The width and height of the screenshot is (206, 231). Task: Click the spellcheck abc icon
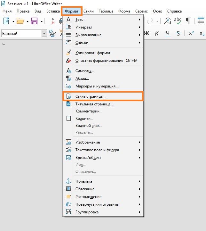[x=178, y=21]
